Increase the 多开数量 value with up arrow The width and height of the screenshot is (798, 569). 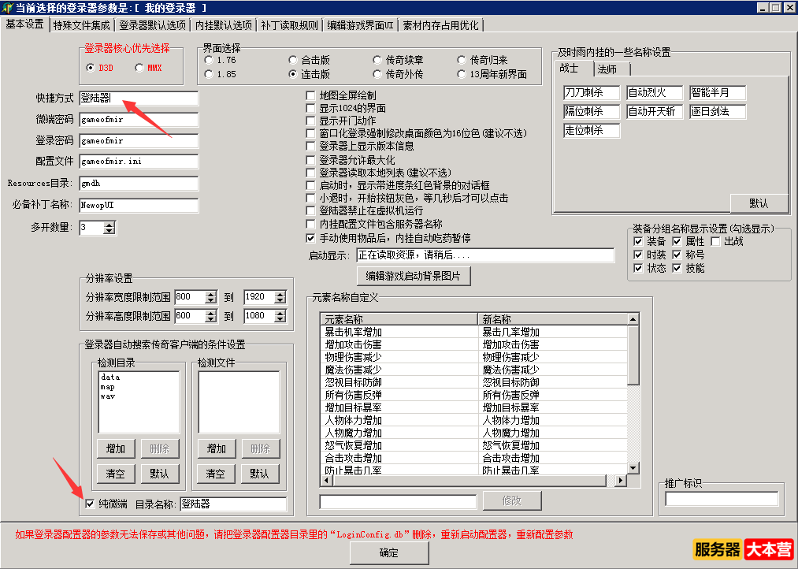[109, 224]
